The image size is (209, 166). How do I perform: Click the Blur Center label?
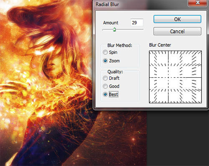[160, 45]
